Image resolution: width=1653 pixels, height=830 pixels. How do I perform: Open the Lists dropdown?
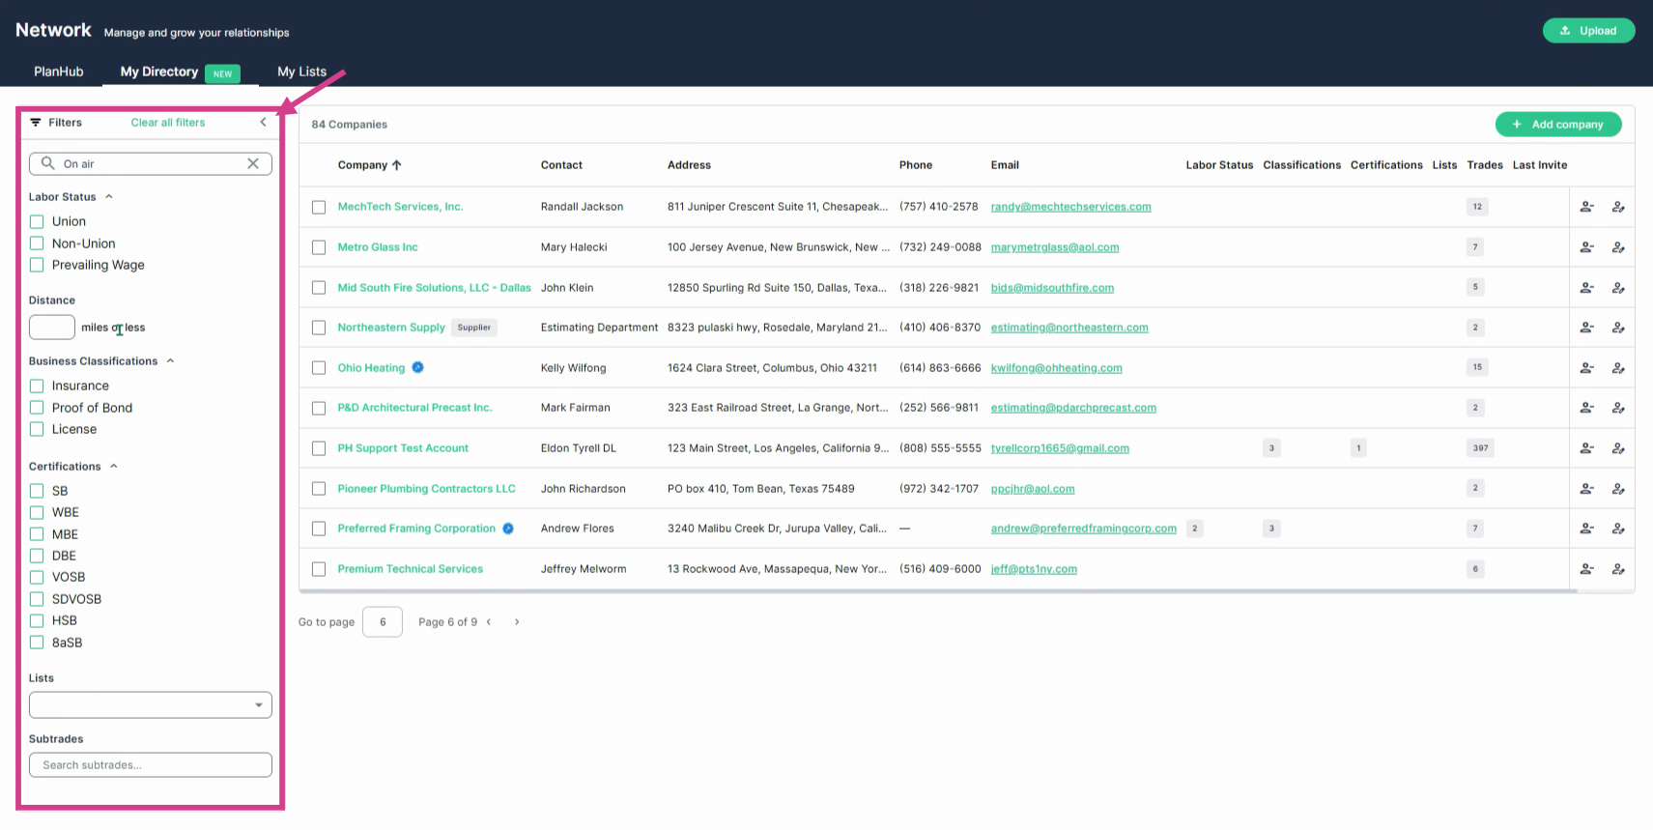click(151, 705)
